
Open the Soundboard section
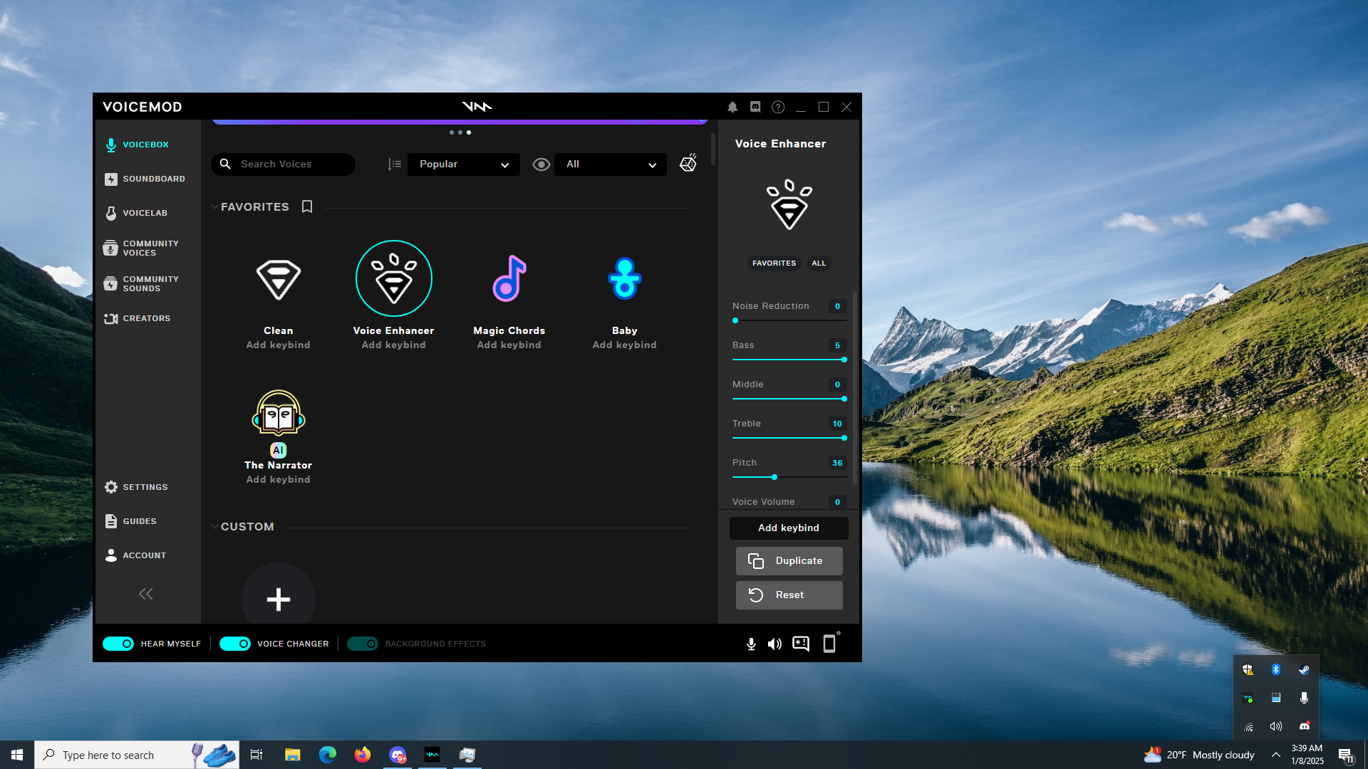click(153, 179)
